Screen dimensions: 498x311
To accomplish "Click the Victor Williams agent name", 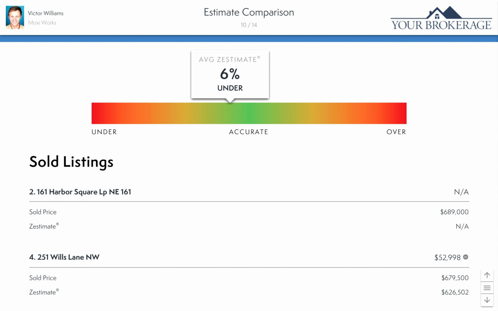I will (x=46, y=13).
